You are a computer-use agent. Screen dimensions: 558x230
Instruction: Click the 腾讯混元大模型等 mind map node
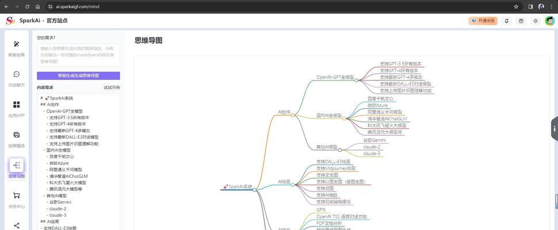pyautogui.click(x=385, y=132)
